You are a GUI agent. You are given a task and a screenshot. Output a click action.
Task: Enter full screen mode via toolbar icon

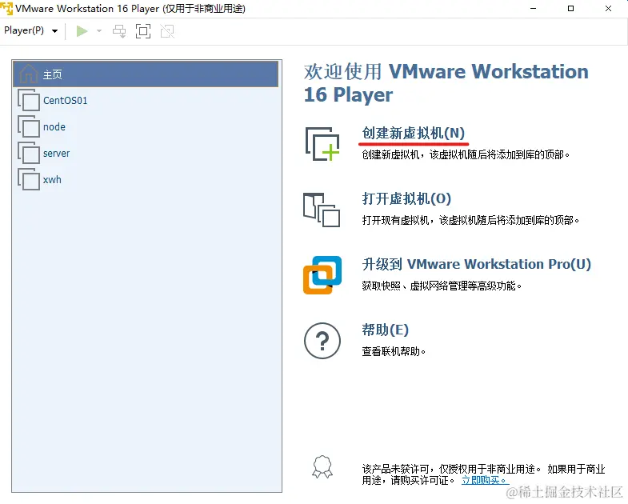(143, 31)
